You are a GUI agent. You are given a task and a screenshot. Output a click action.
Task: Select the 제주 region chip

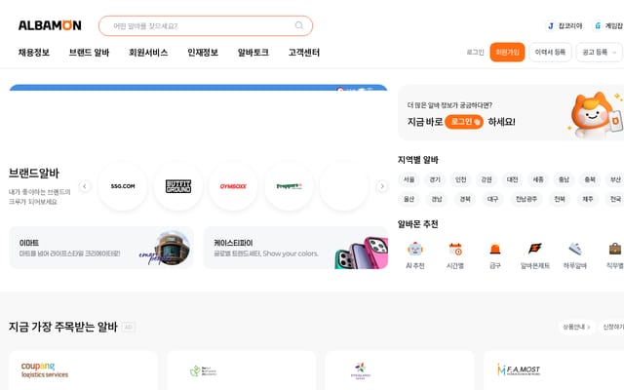(x=588, y=199)
